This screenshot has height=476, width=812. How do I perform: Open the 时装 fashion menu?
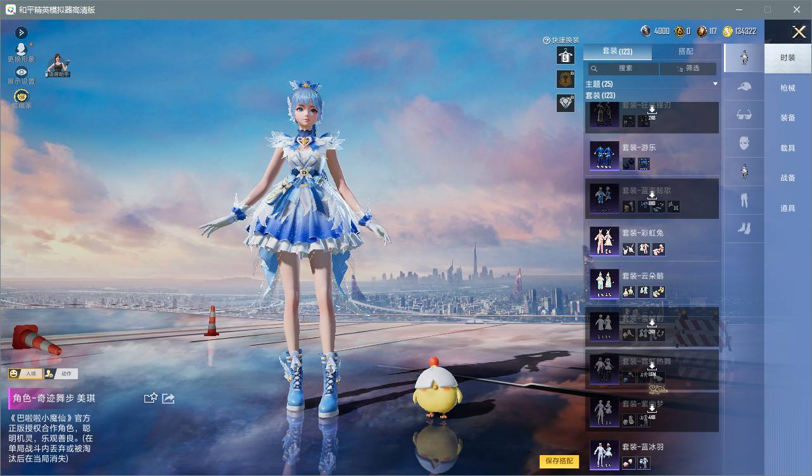pyautogui.click(x=788, y=58)
